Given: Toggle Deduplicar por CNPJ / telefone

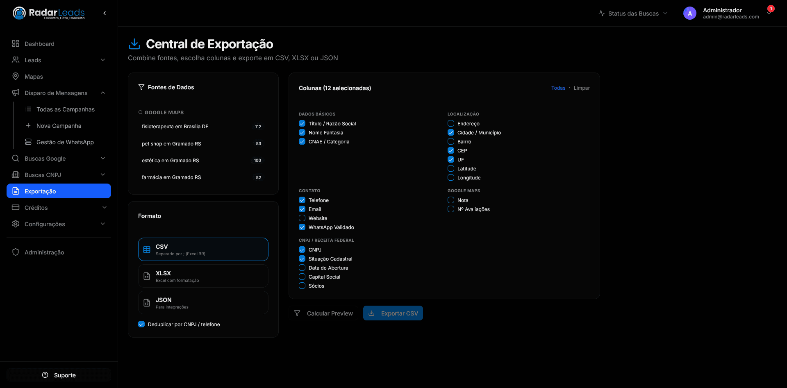Looking at the screenshot, I should 141,324.
